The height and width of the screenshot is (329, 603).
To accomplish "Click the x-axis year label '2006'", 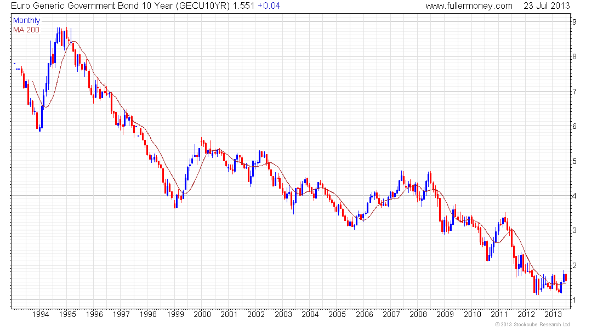I will (364, 314).
